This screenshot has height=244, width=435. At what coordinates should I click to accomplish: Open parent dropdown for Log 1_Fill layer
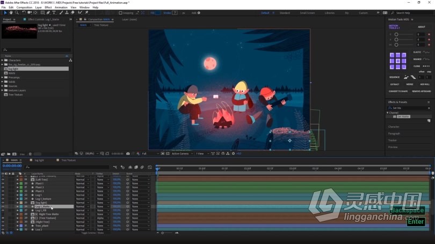(x=140, y=210)
